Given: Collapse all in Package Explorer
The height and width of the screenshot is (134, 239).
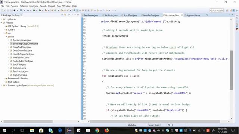Looking at the screenshot, I should click(x=62, y=15).
